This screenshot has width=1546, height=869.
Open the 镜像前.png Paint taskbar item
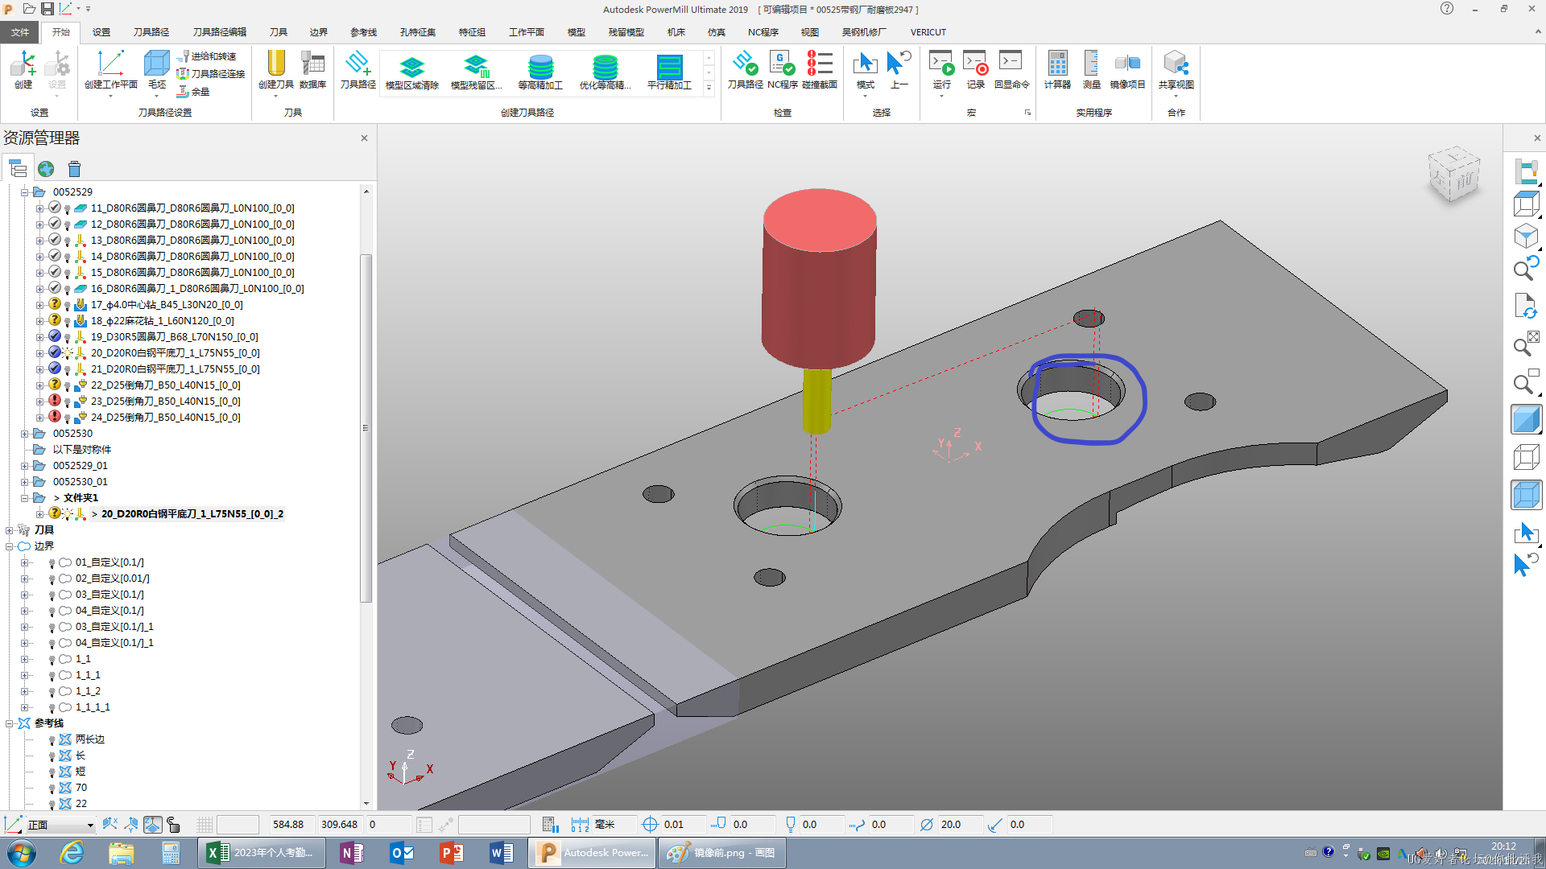(x=721, y=853)
